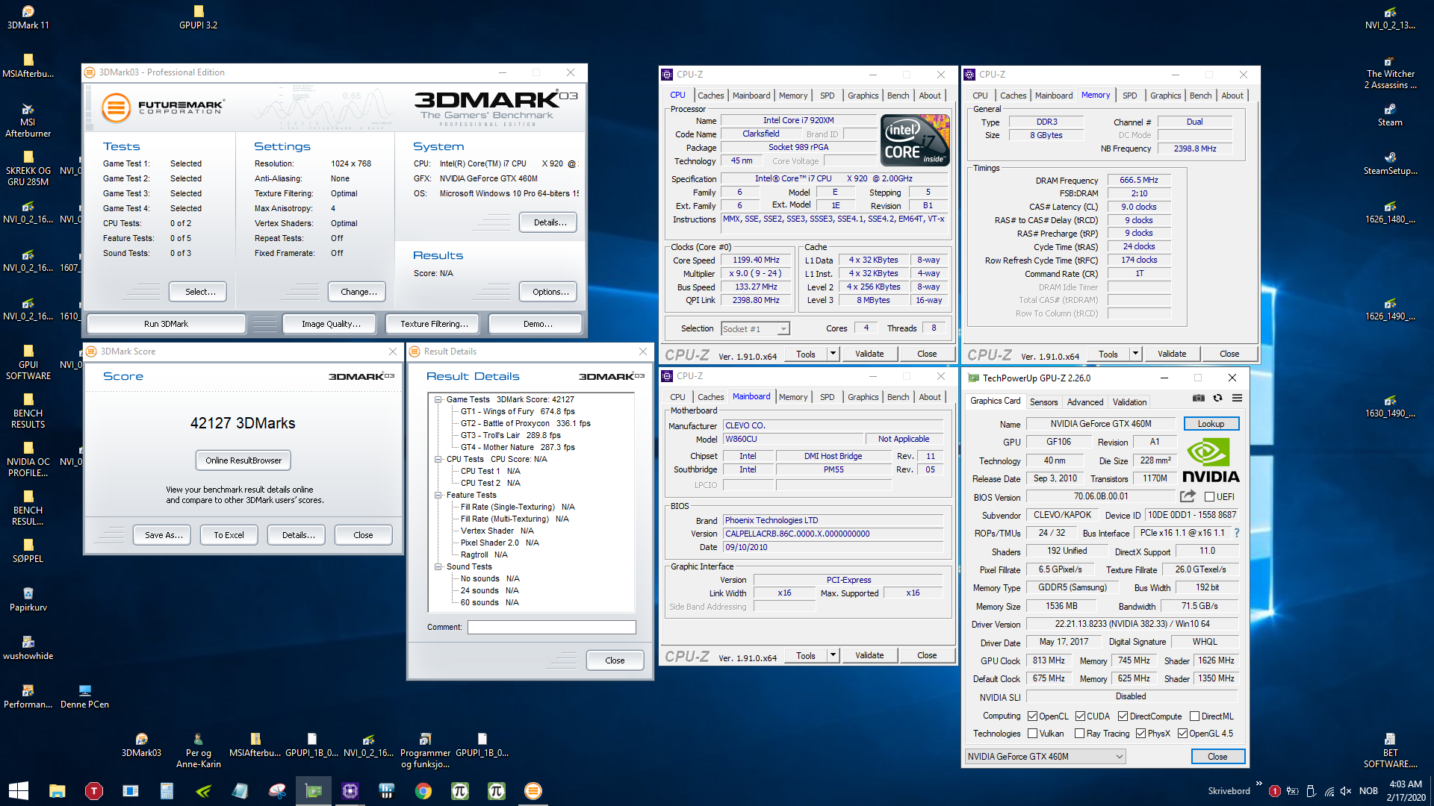Open the Steam desktop shortcut
Viewport: 1434px width, 806px height.
coord(1390,114)
